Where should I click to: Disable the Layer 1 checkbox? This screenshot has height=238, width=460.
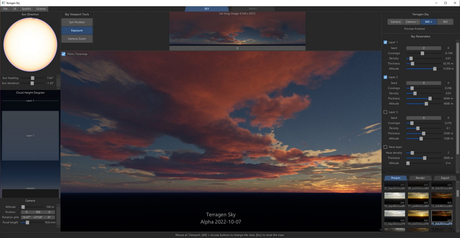point(385,42)
